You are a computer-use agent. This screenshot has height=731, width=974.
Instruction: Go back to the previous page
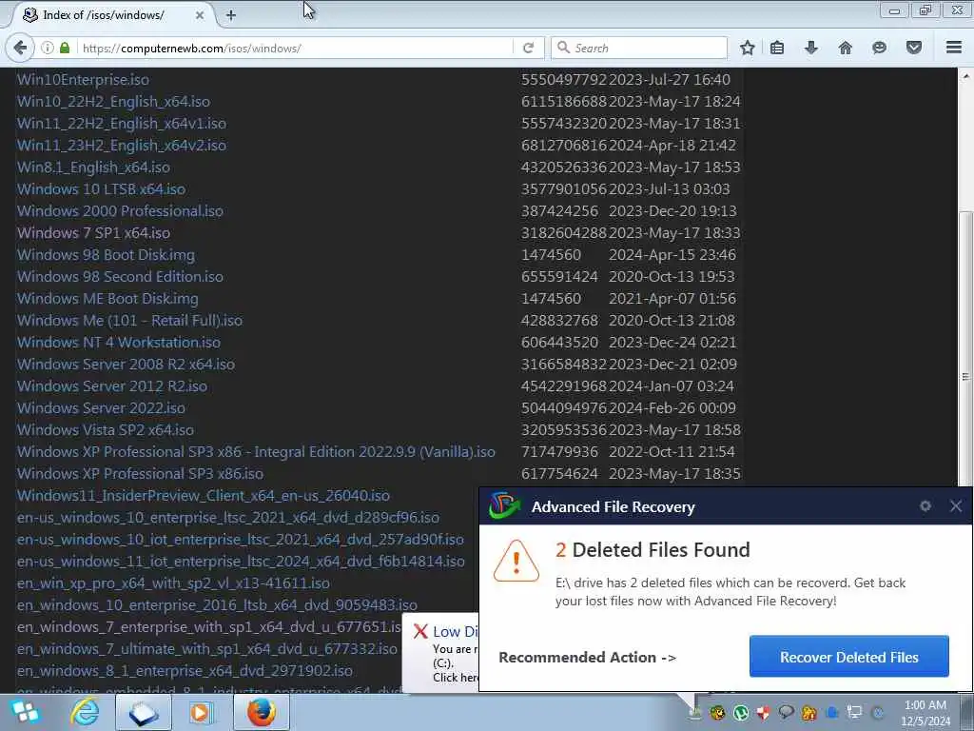tap(20, 48)
